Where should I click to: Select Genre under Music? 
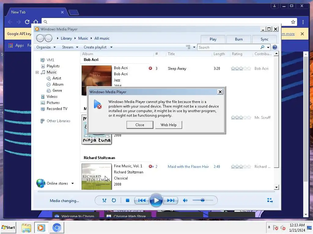point(57,90)
